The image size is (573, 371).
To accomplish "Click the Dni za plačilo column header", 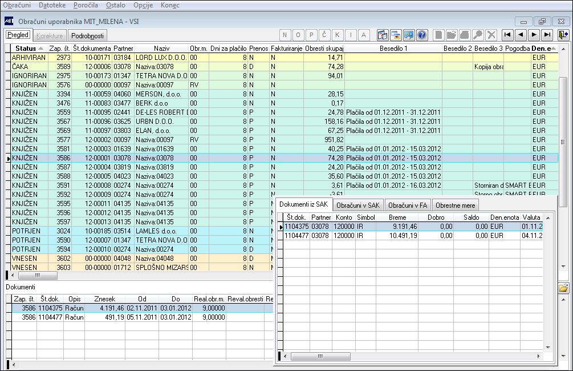I will (229, 49).
